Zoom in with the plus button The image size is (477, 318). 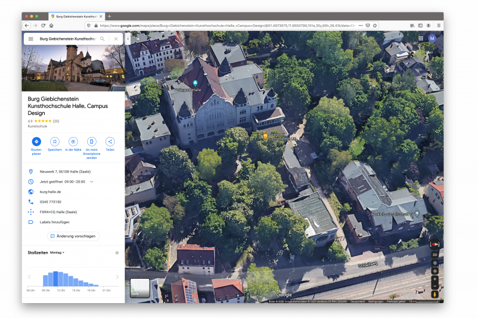435,279
